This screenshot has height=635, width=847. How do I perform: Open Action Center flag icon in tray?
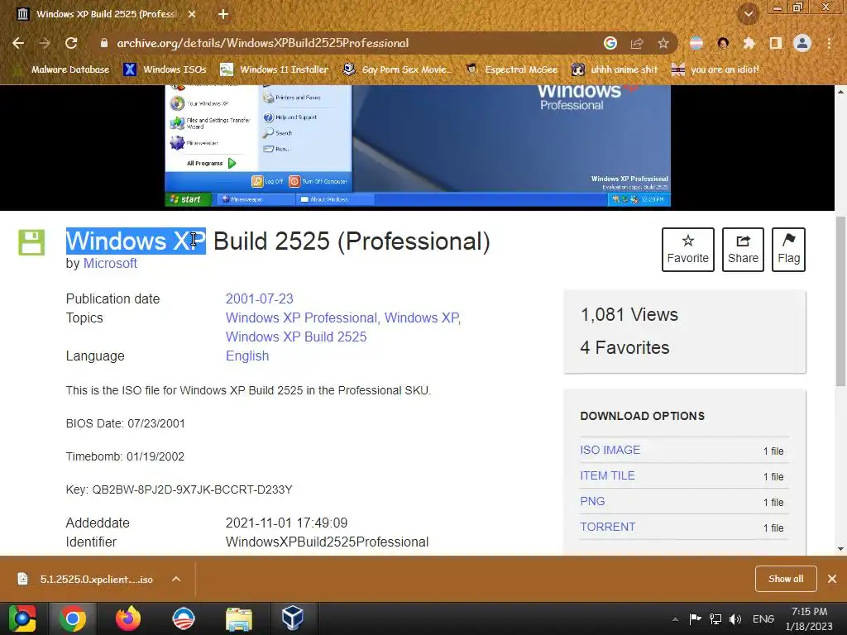click(695, 618)
